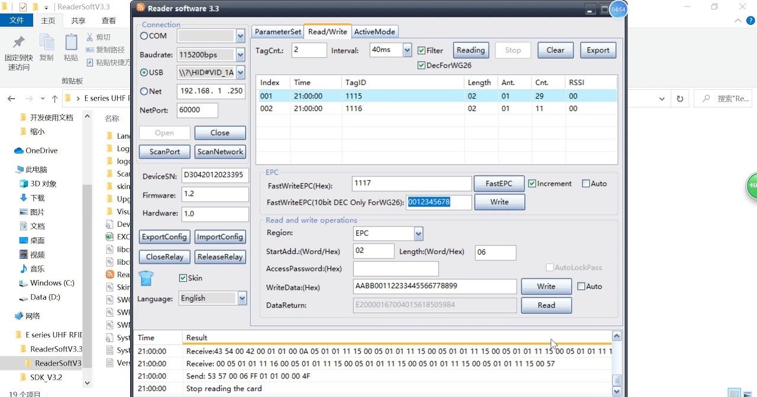Viewport: 757px width, 397px height.
Task: Switch to the ParameterSet tab
Action: pos(278,32)
